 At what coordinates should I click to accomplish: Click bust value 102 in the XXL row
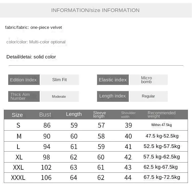[x=46, y=167]
